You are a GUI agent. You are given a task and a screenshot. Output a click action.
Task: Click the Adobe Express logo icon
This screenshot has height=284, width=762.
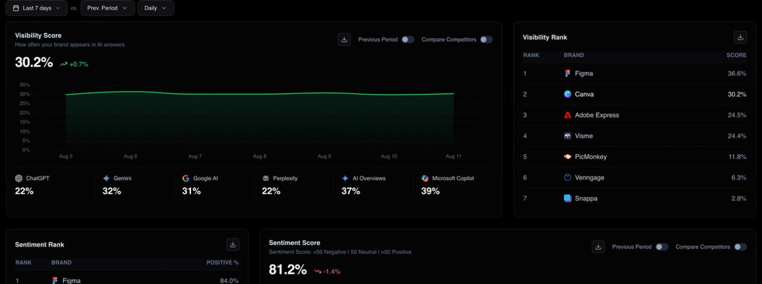point(568,115)
